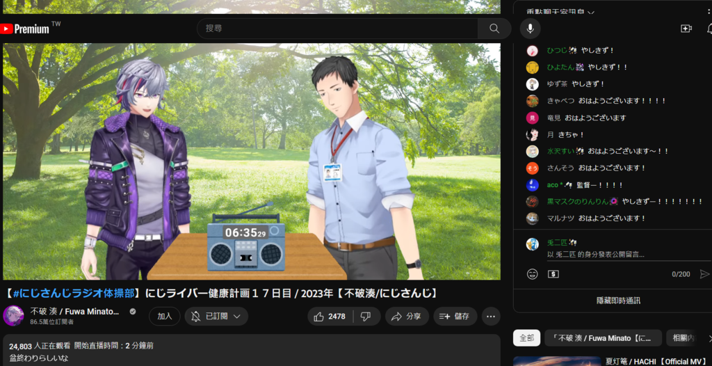Open 不破 湊 channel avatar
The height and width of the screenshot is (366, 712).
coord(14,316)
